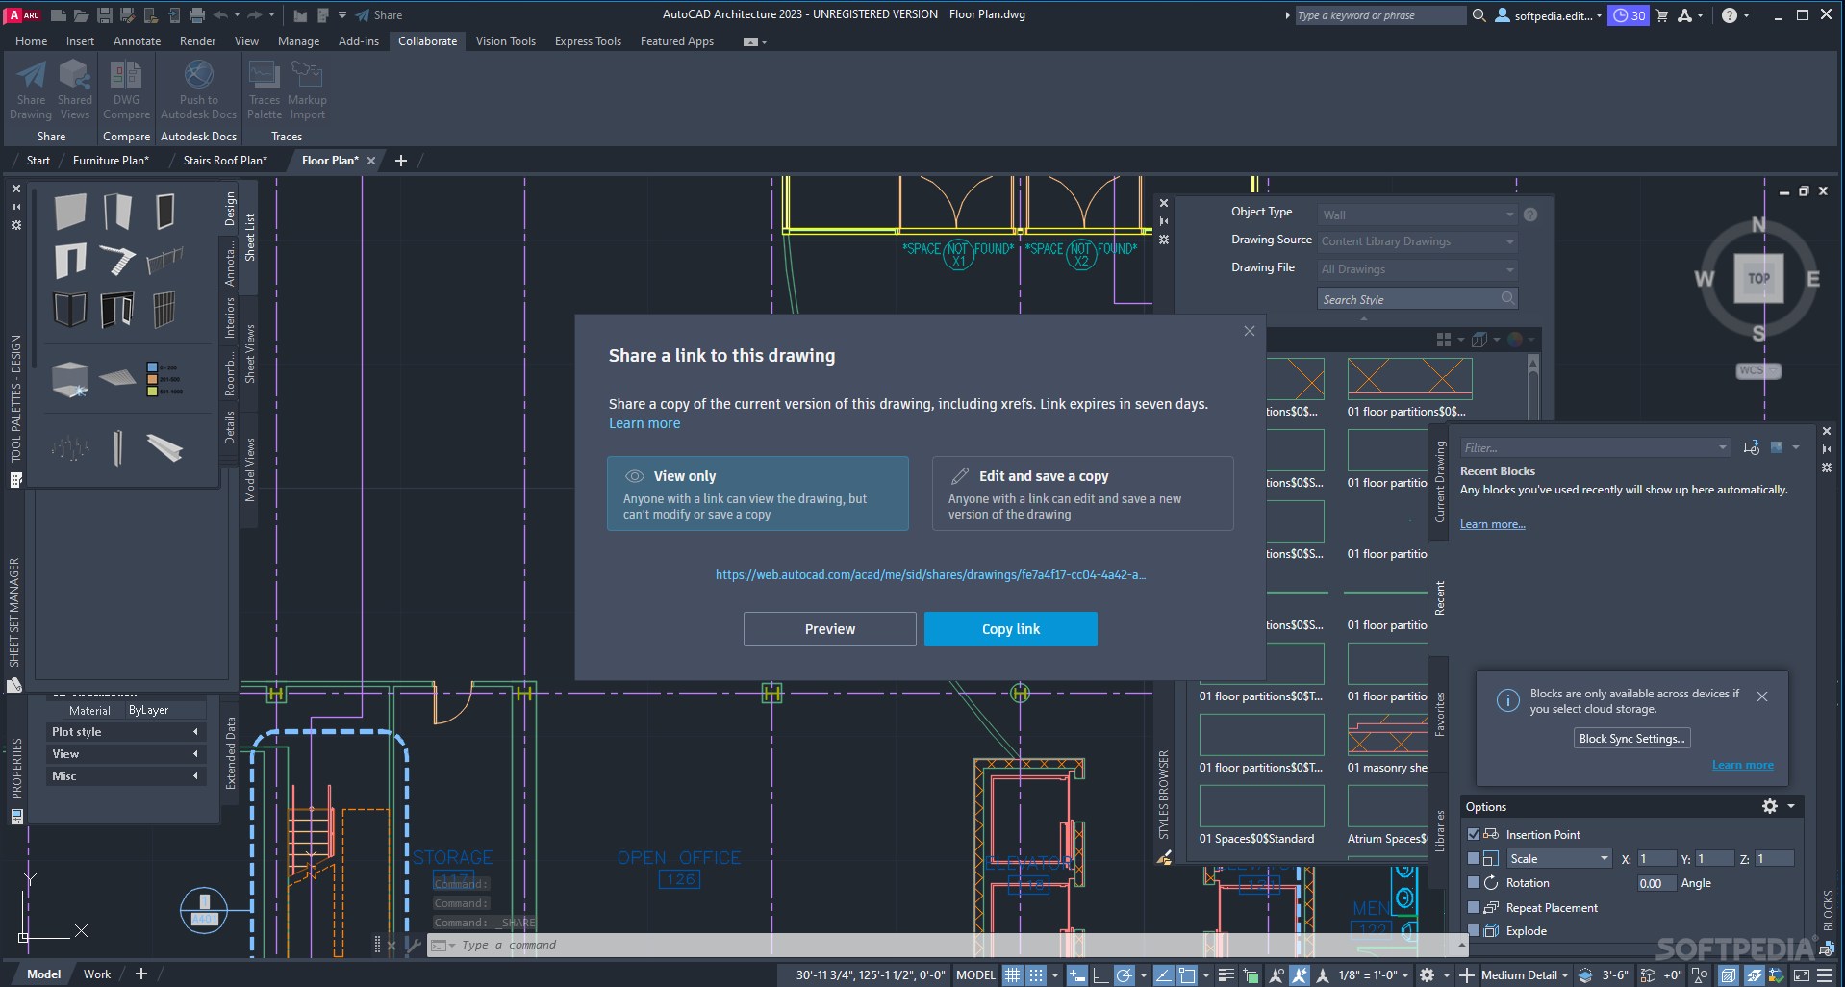Open the annotation scale 1/8" = 1'-0" dropdown
The image size is (1845, 987).
click(x=1374, y=974)
